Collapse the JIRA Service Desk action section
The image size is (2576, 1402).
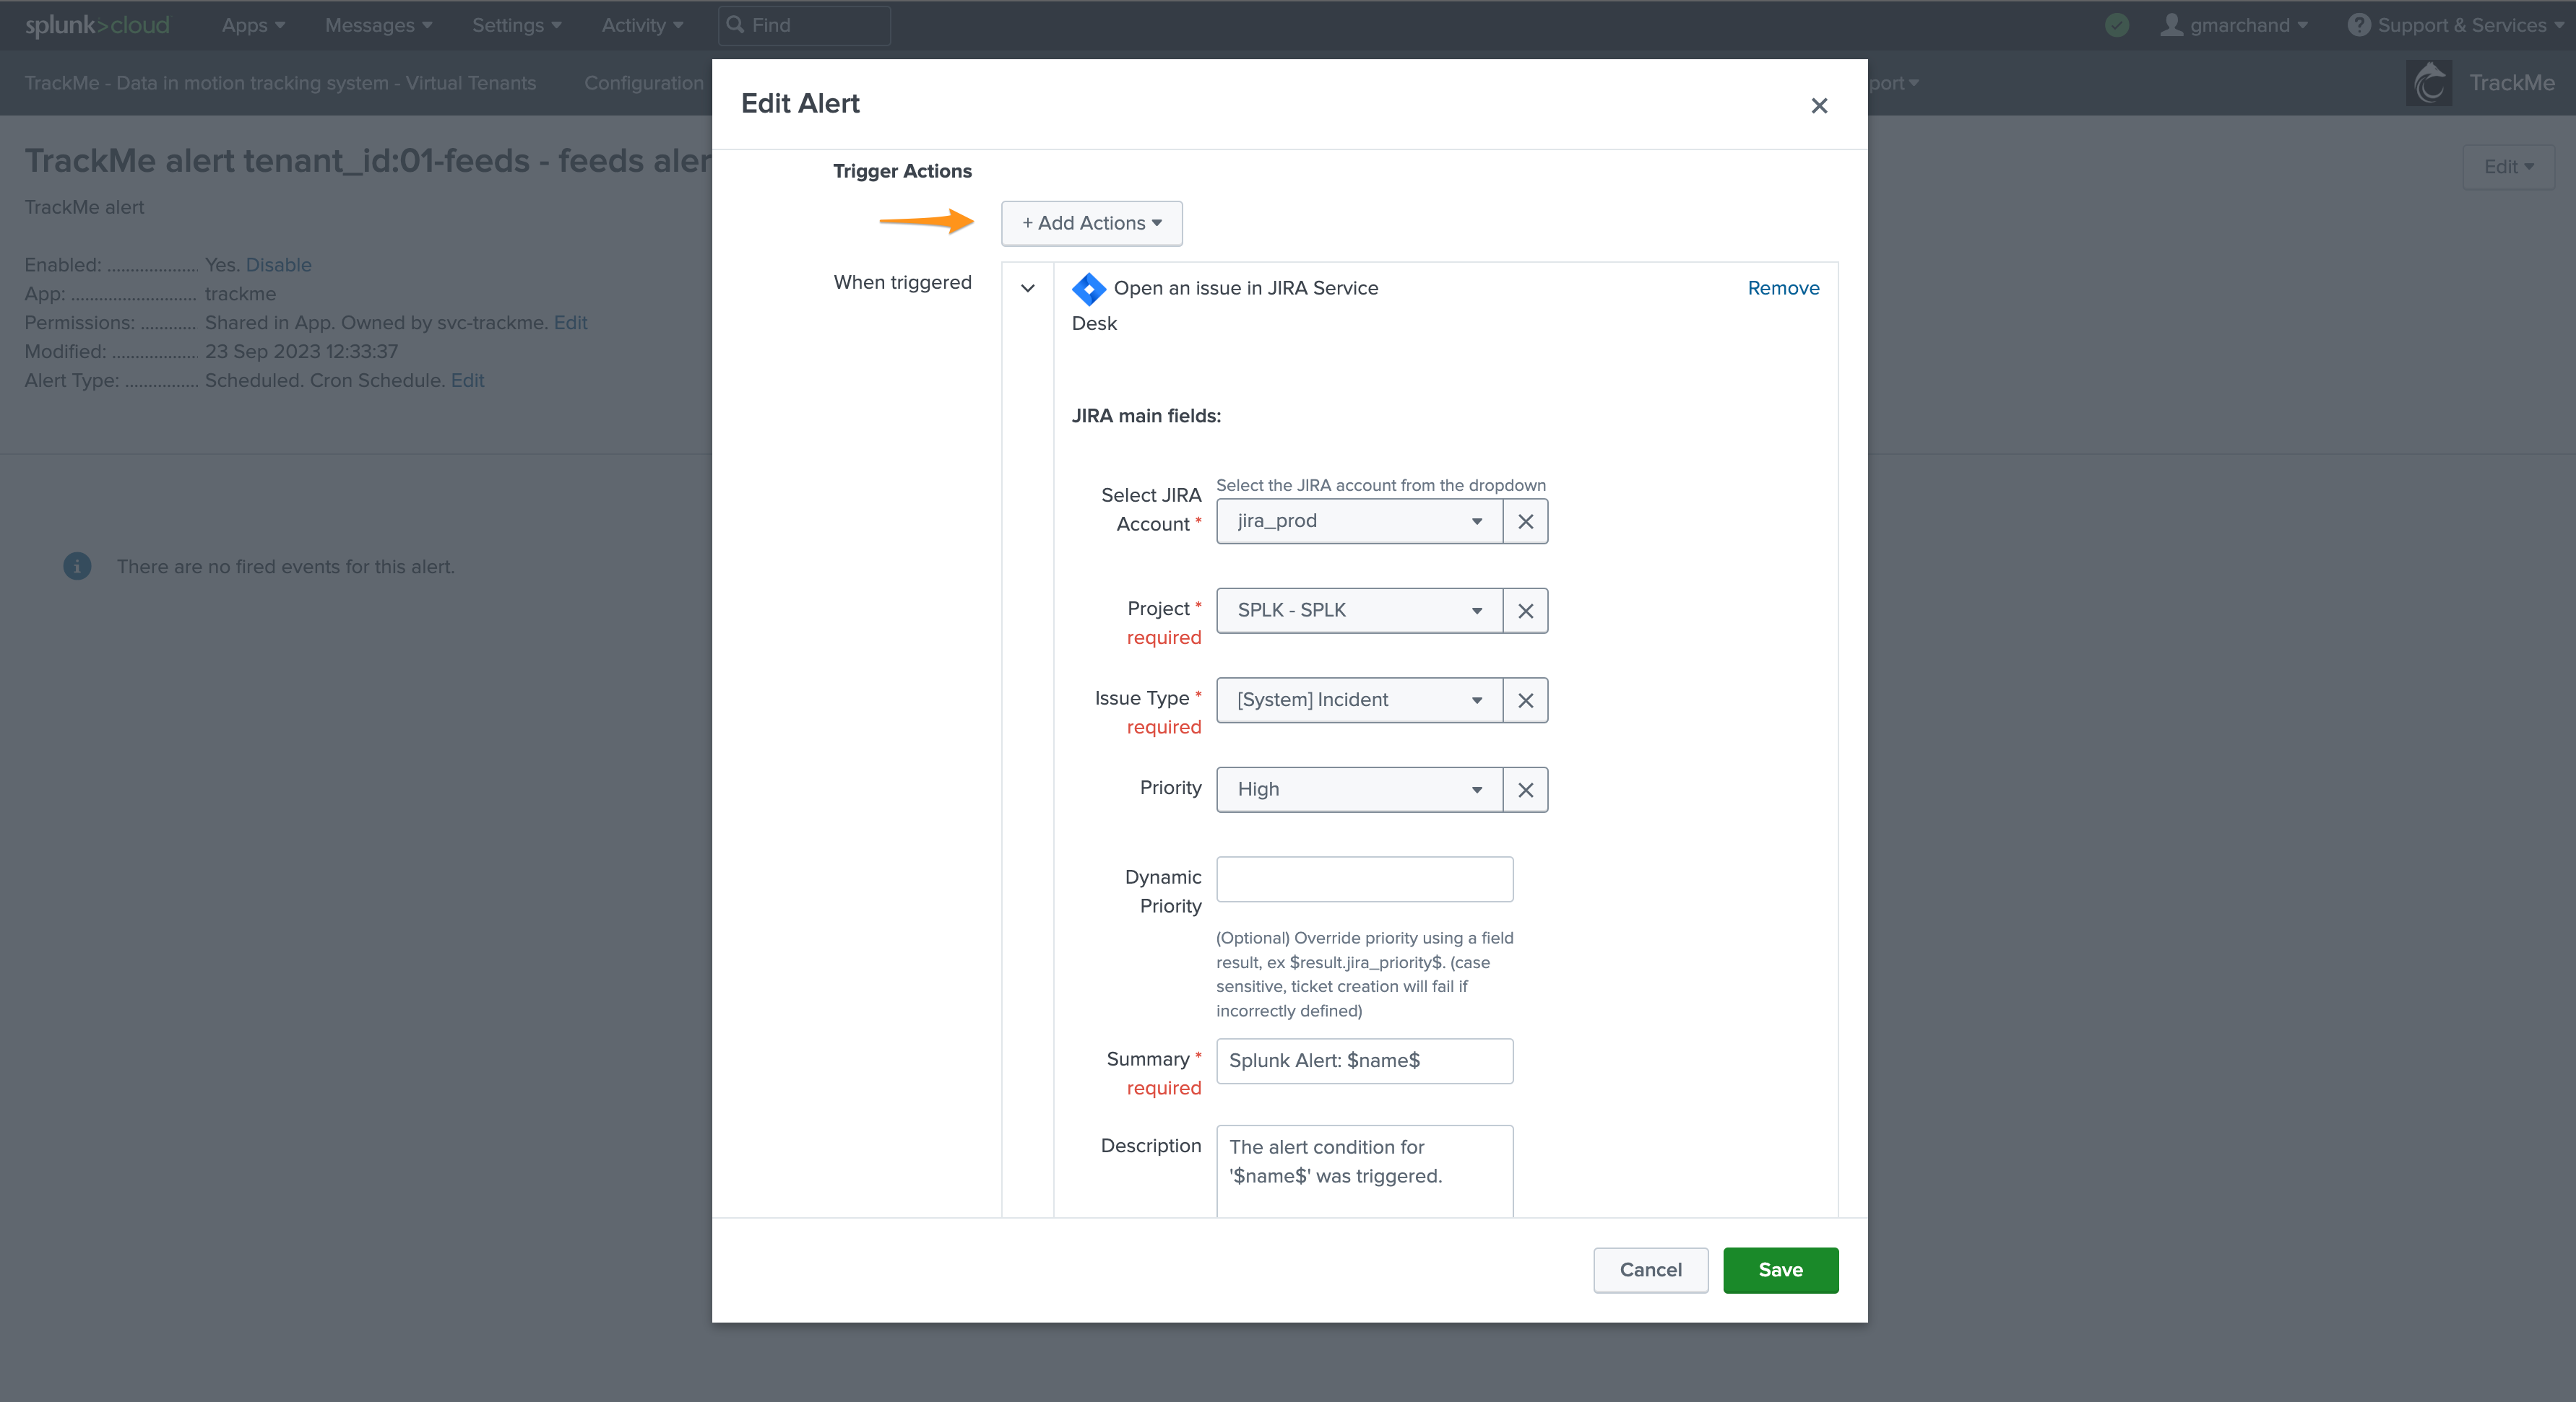tap(1027, 288)
